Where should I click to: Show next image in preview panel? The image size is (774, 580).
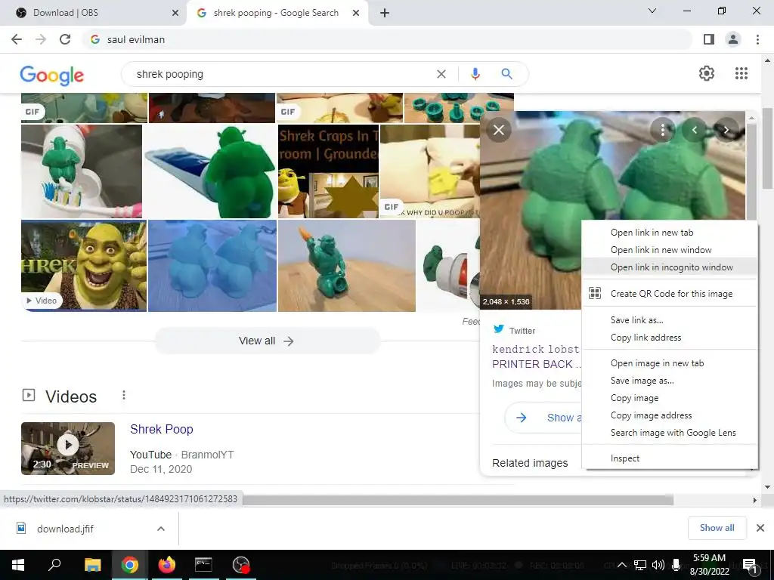click(726, 130)
